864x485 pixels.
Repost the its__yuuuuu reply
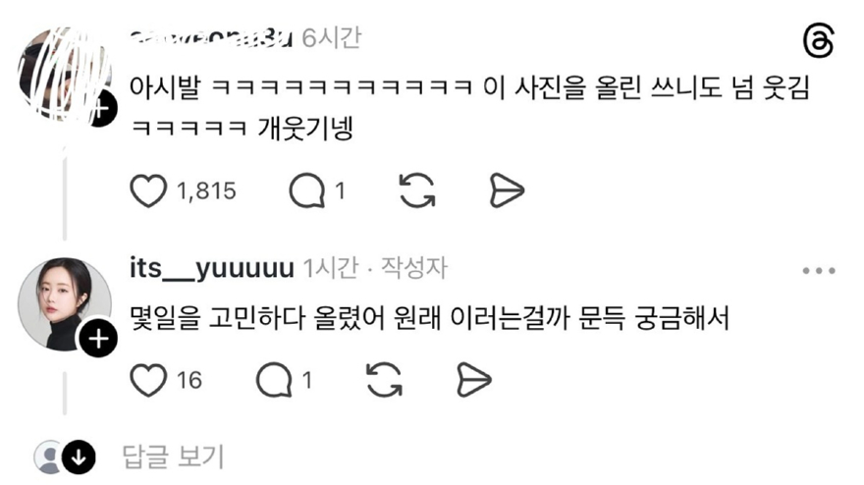[384, 380]
